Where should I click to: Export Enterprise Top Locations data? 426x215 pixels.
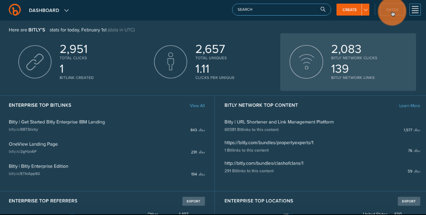[409, 201]
